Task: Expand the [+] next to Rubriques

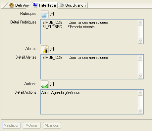Action: (x=52, y=14)
